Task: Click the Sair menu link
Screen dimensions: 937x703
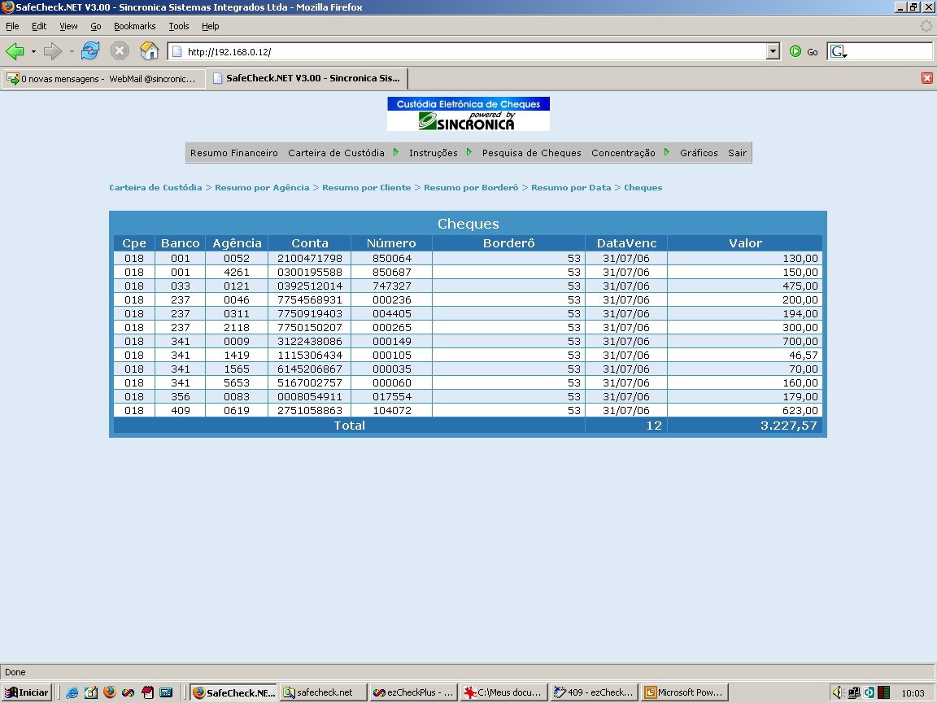Action: 737,153
